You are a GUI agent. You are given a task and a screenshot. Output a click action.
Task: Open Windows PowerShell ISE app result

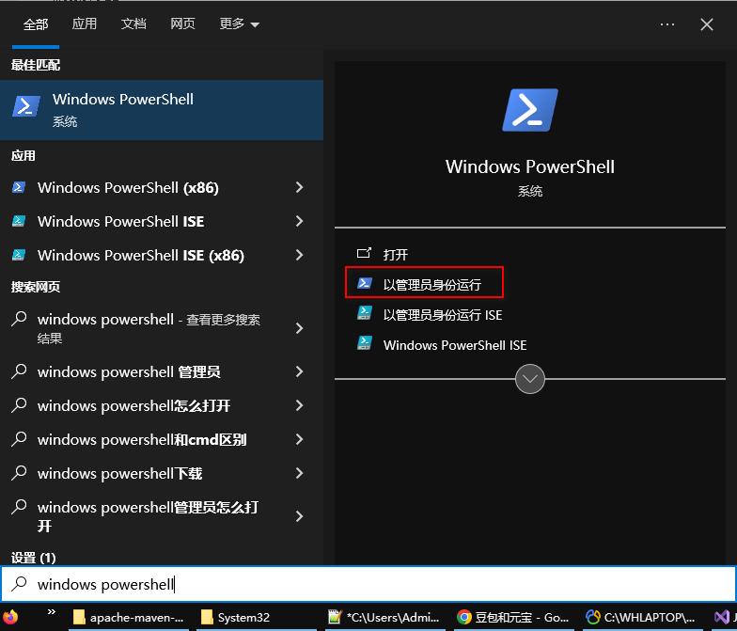pos(141,222)
